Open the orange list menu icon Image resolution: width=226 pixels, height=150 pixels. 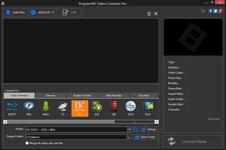[x=203, y=11]
